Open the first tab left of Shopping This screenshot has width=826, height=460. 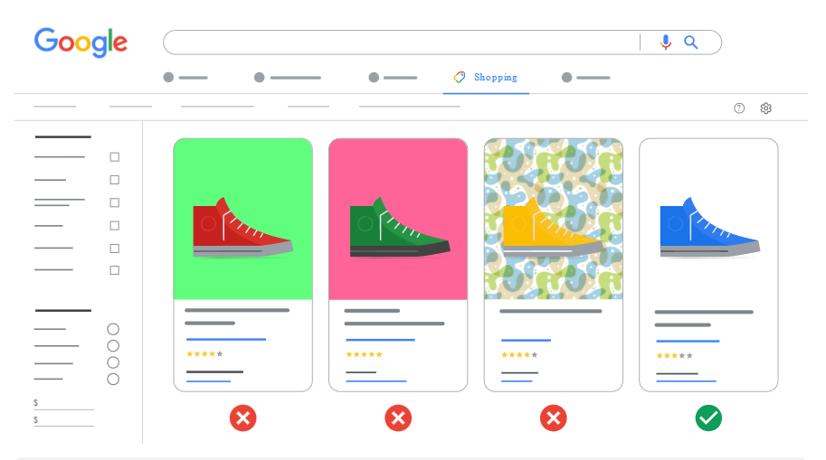[x=393, y=78]
